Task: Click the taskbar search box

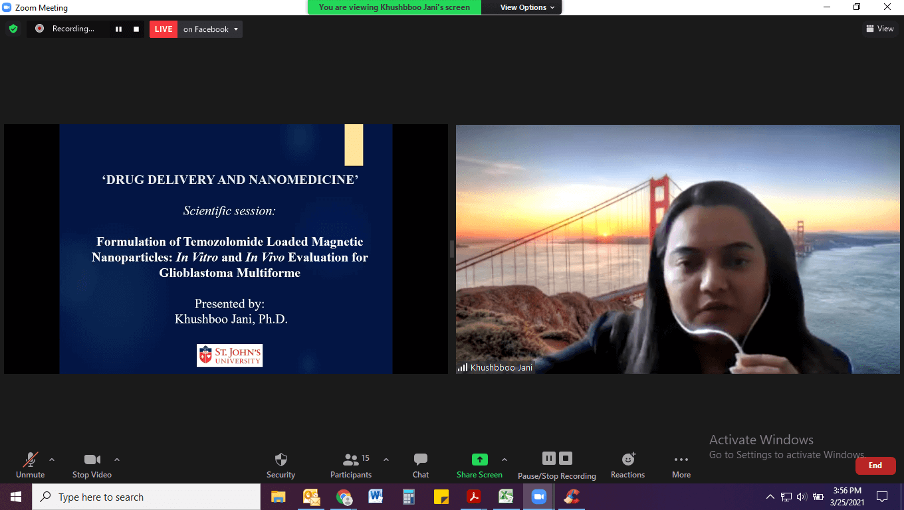Action: 146,497
